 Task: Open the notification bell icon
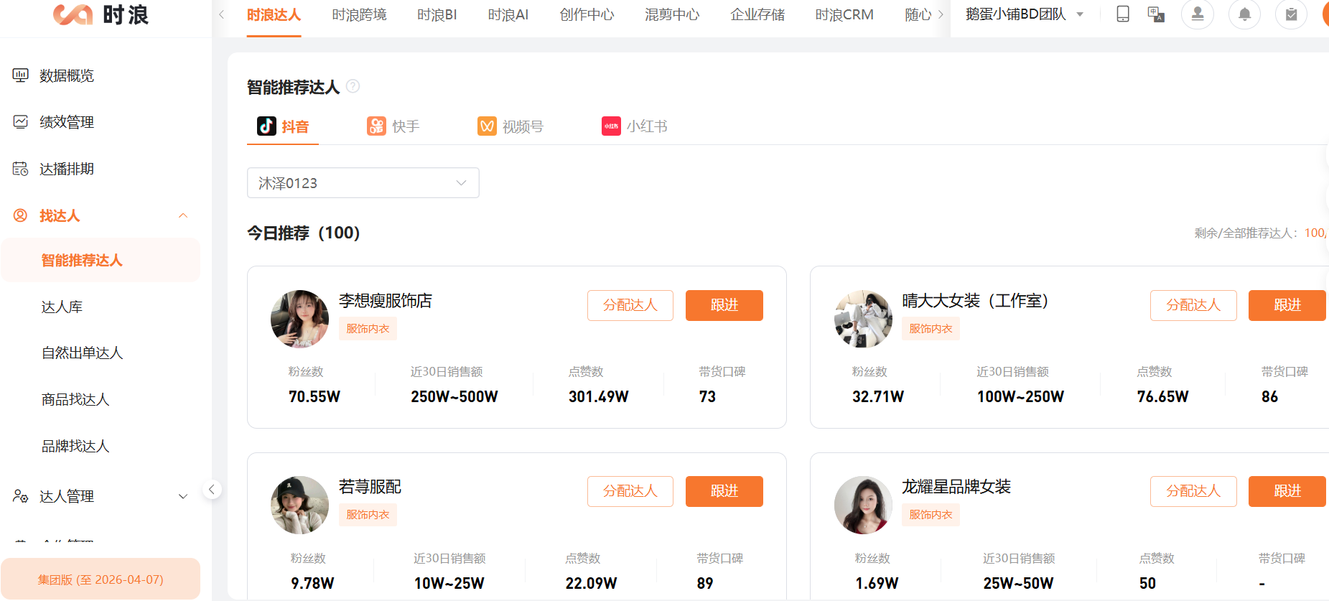coord(1245,14)
